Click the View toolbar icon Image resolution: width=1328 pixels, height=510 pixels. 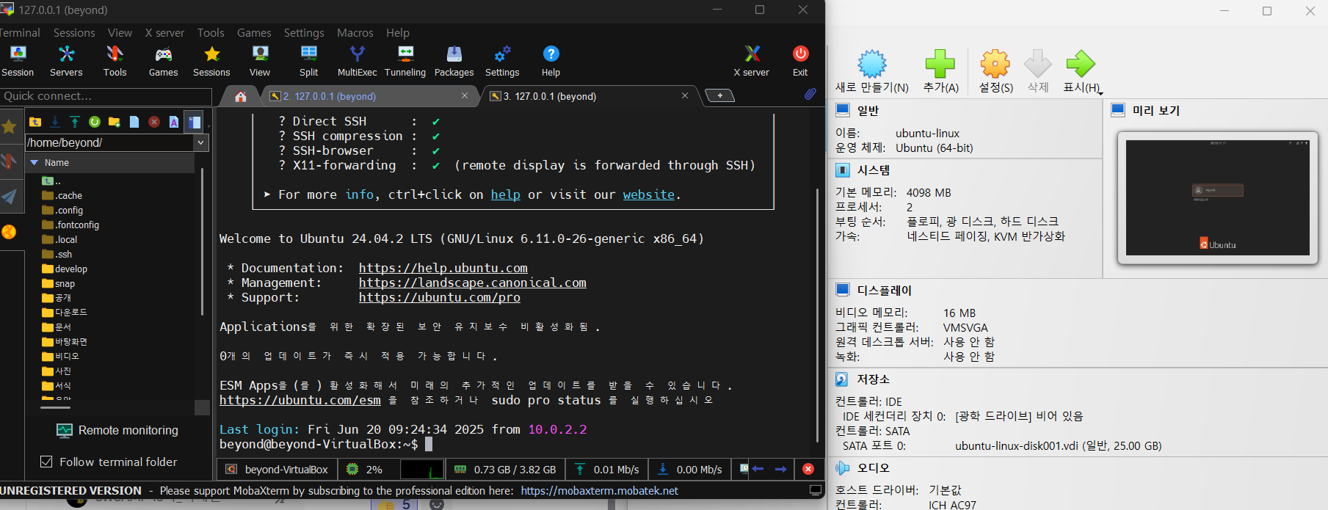pos(260,61)
